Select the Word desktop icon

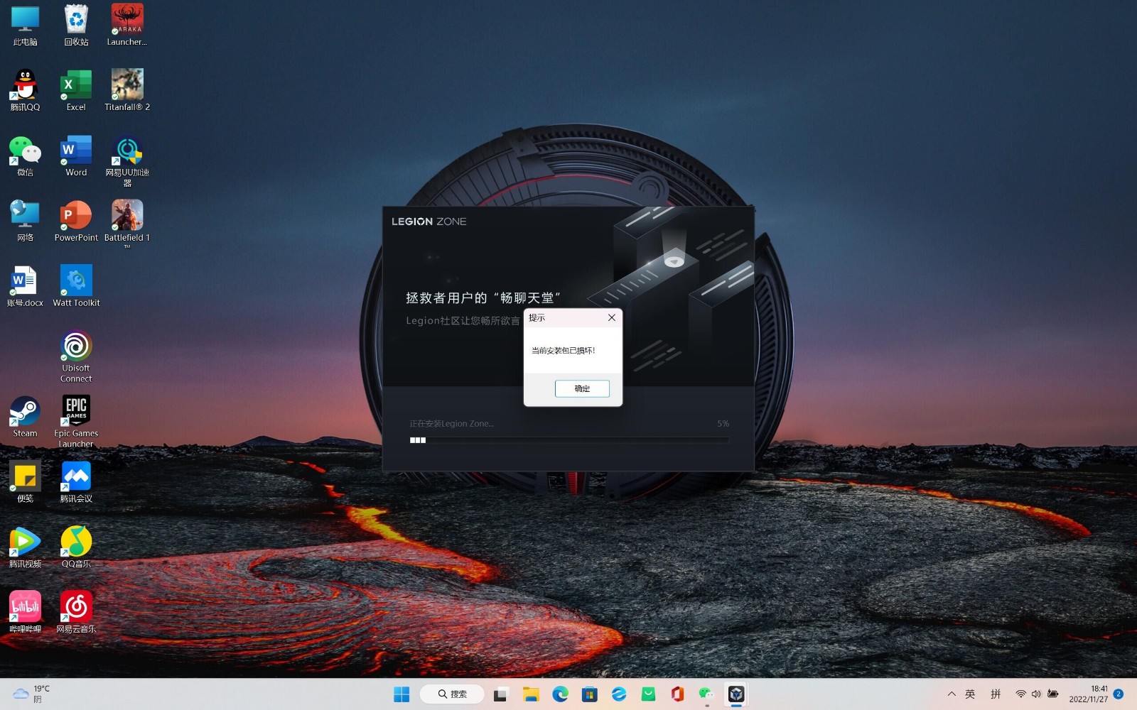click(x=76, y=156)
